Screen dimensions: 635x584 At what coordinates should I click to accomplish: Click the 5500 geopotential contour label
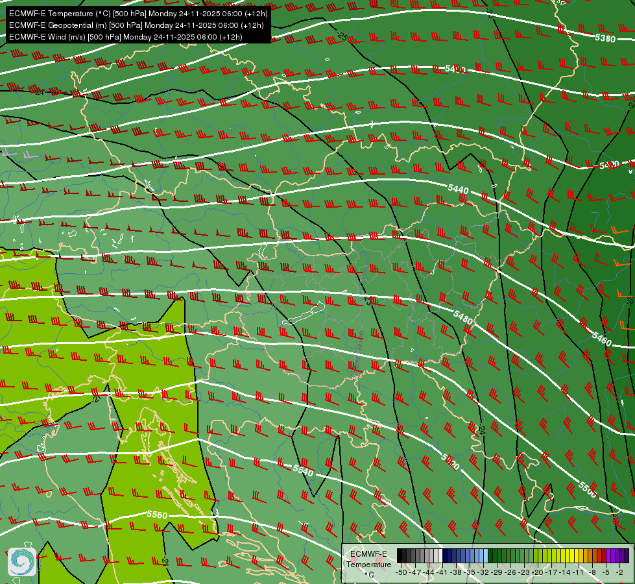[588, 489]
